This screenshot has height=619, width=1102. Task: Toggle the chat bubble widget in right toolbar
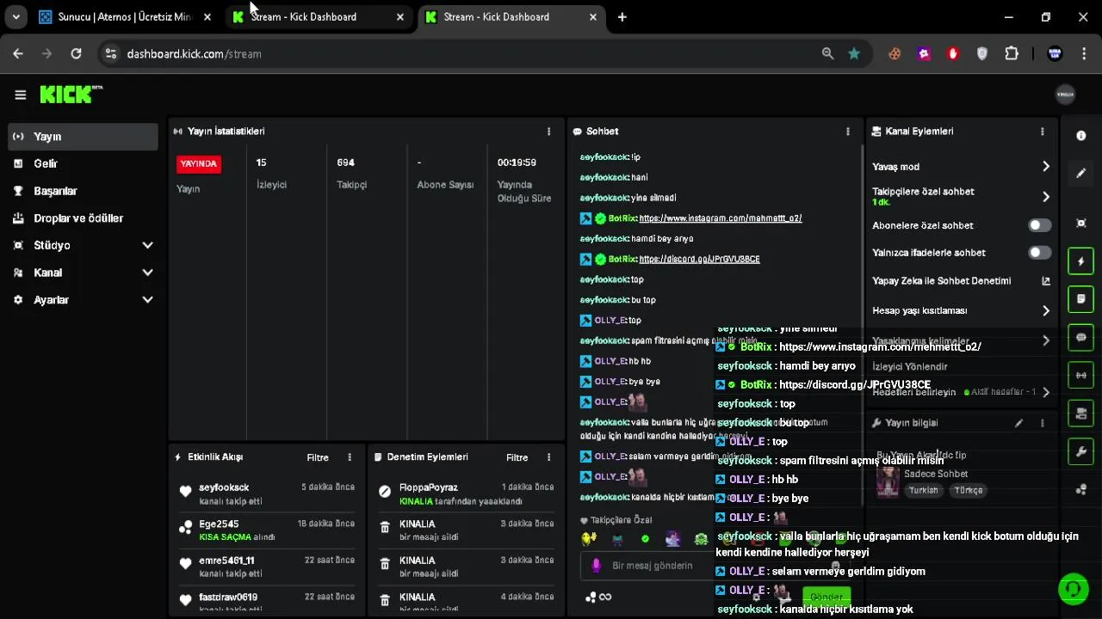(1081, 337)
